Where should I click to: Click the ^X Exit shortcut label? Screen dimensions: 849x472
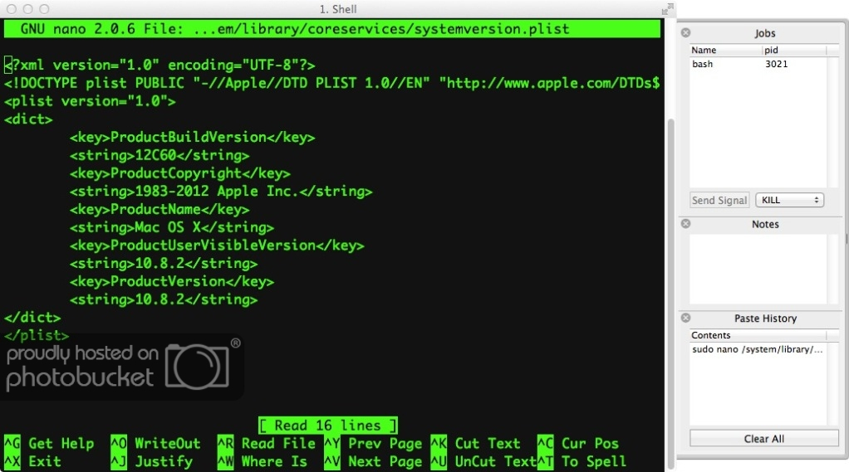tap(33, 462)
